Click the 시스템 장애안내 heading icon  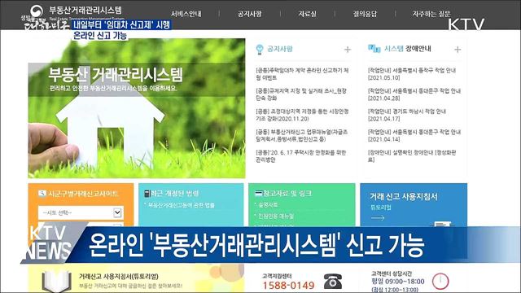[374, 49]
